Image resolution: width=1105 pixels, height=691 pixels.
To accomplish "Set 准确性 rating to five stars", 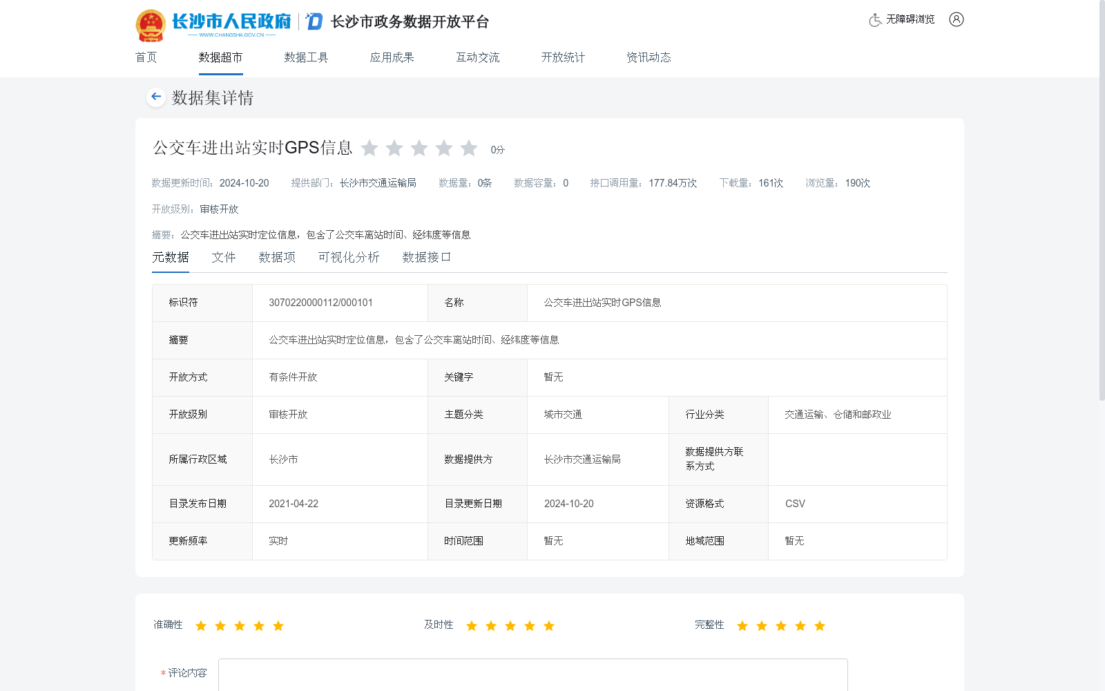I will pos(278,625).
